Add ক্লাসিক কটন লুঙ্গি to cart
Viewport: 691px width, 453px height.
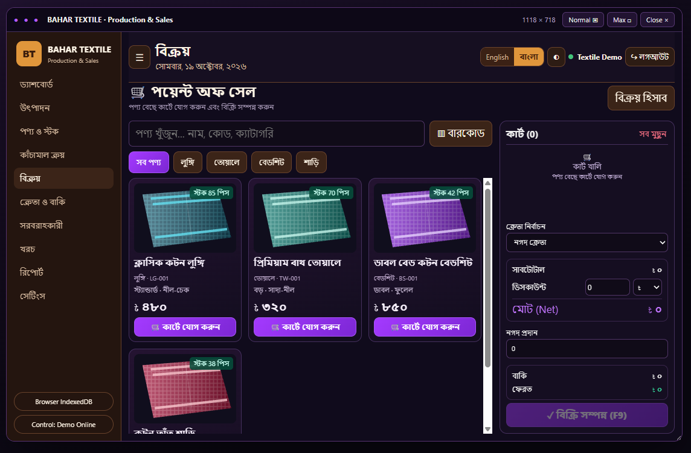185,327
